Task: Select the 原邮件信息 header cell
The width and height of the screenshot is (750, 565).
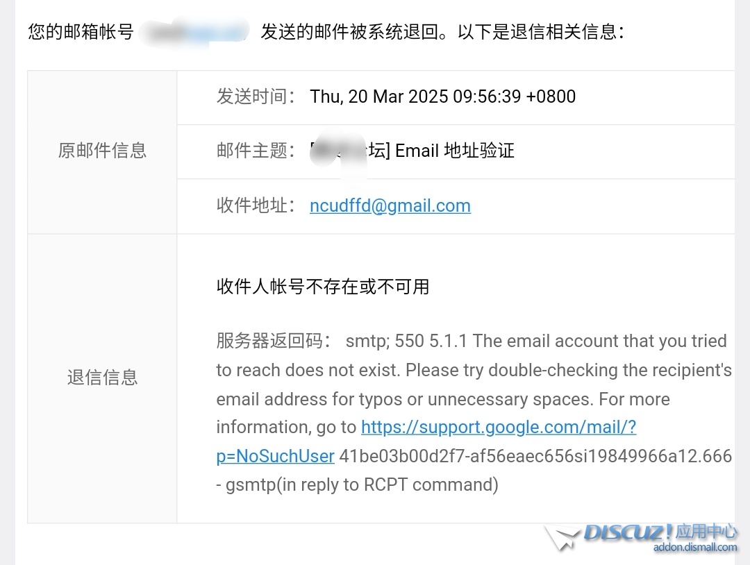Action: [102, 151]
